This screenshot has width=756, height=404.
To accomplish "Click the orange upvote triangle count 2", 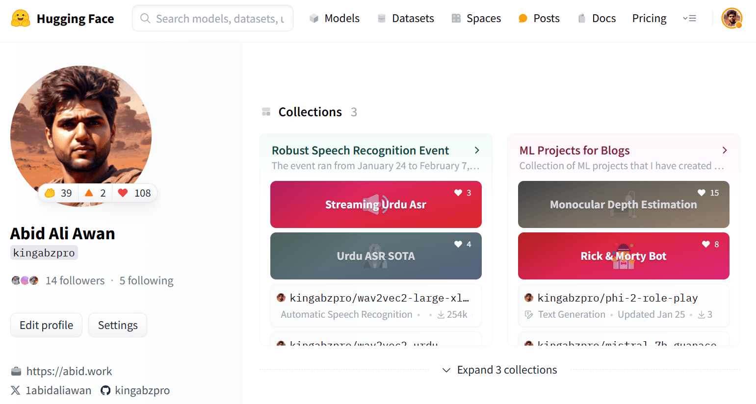I will 95,193.
